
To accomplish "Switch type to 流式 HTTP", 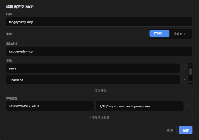I will 180,34.
